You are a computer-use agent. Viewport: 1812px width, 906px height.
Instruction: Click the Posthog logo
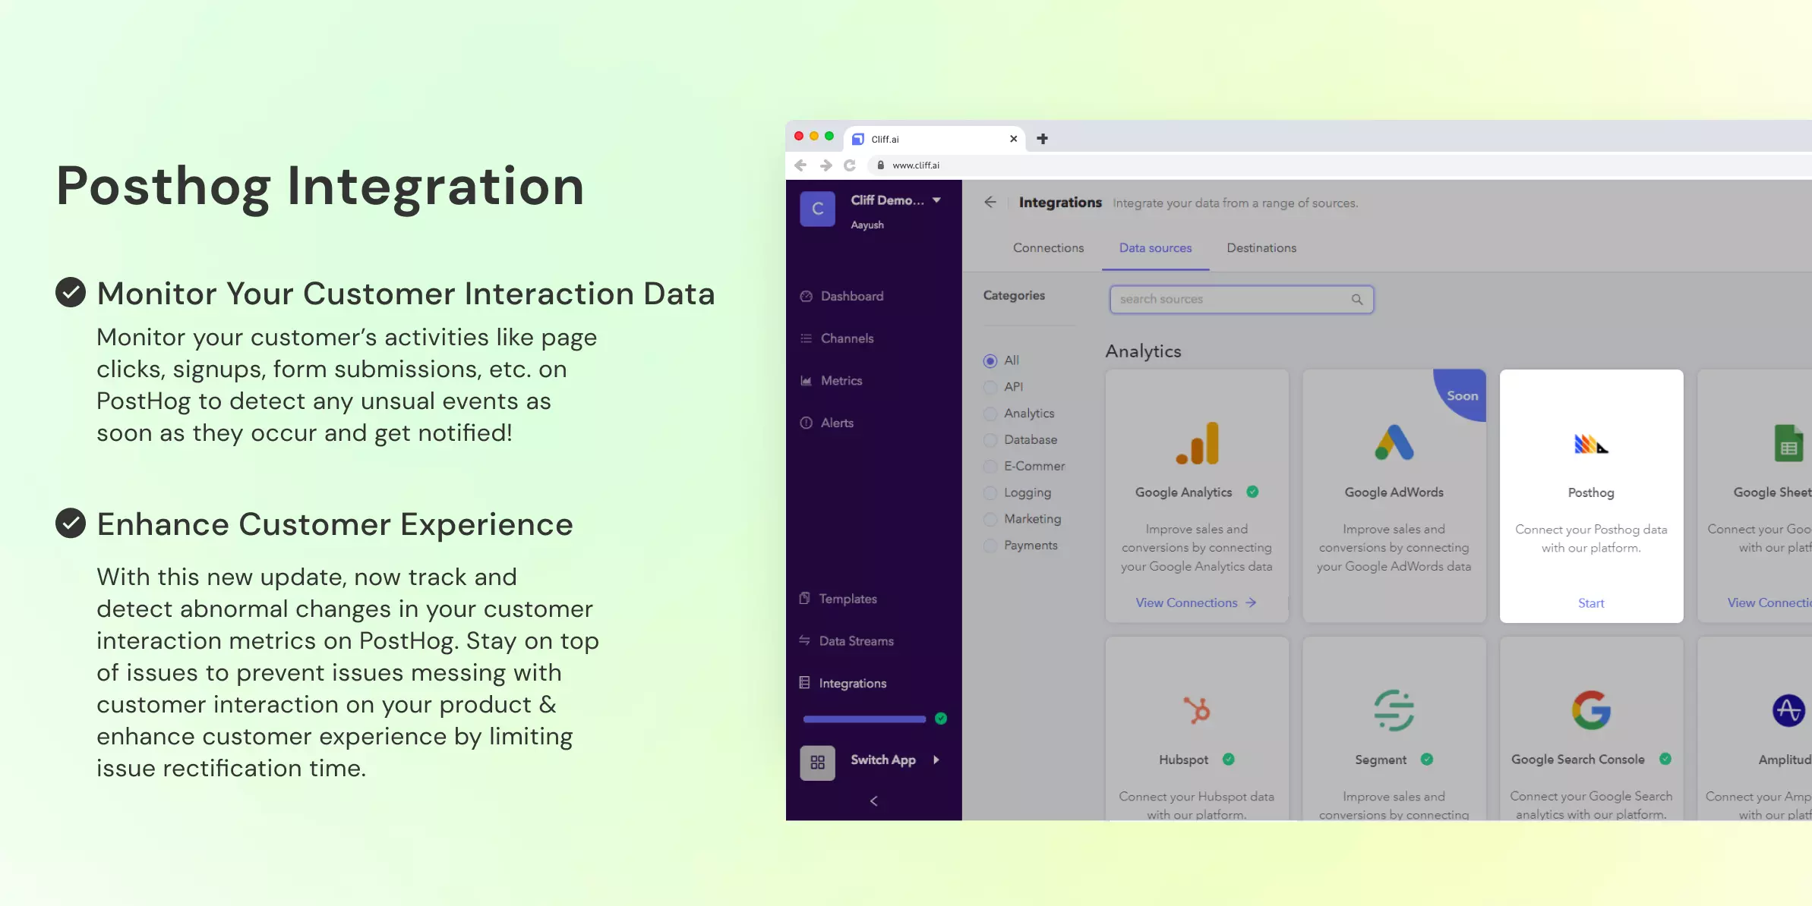1591,444
